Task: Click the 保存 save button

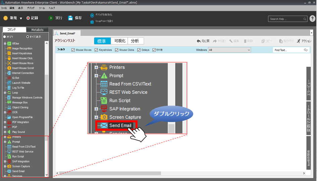Action: pos(75,18)
